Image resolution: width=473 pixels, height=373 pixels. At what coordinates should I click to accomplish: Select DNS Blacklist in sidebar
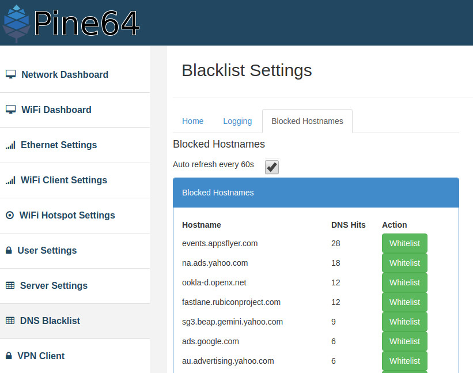[75, 321]
